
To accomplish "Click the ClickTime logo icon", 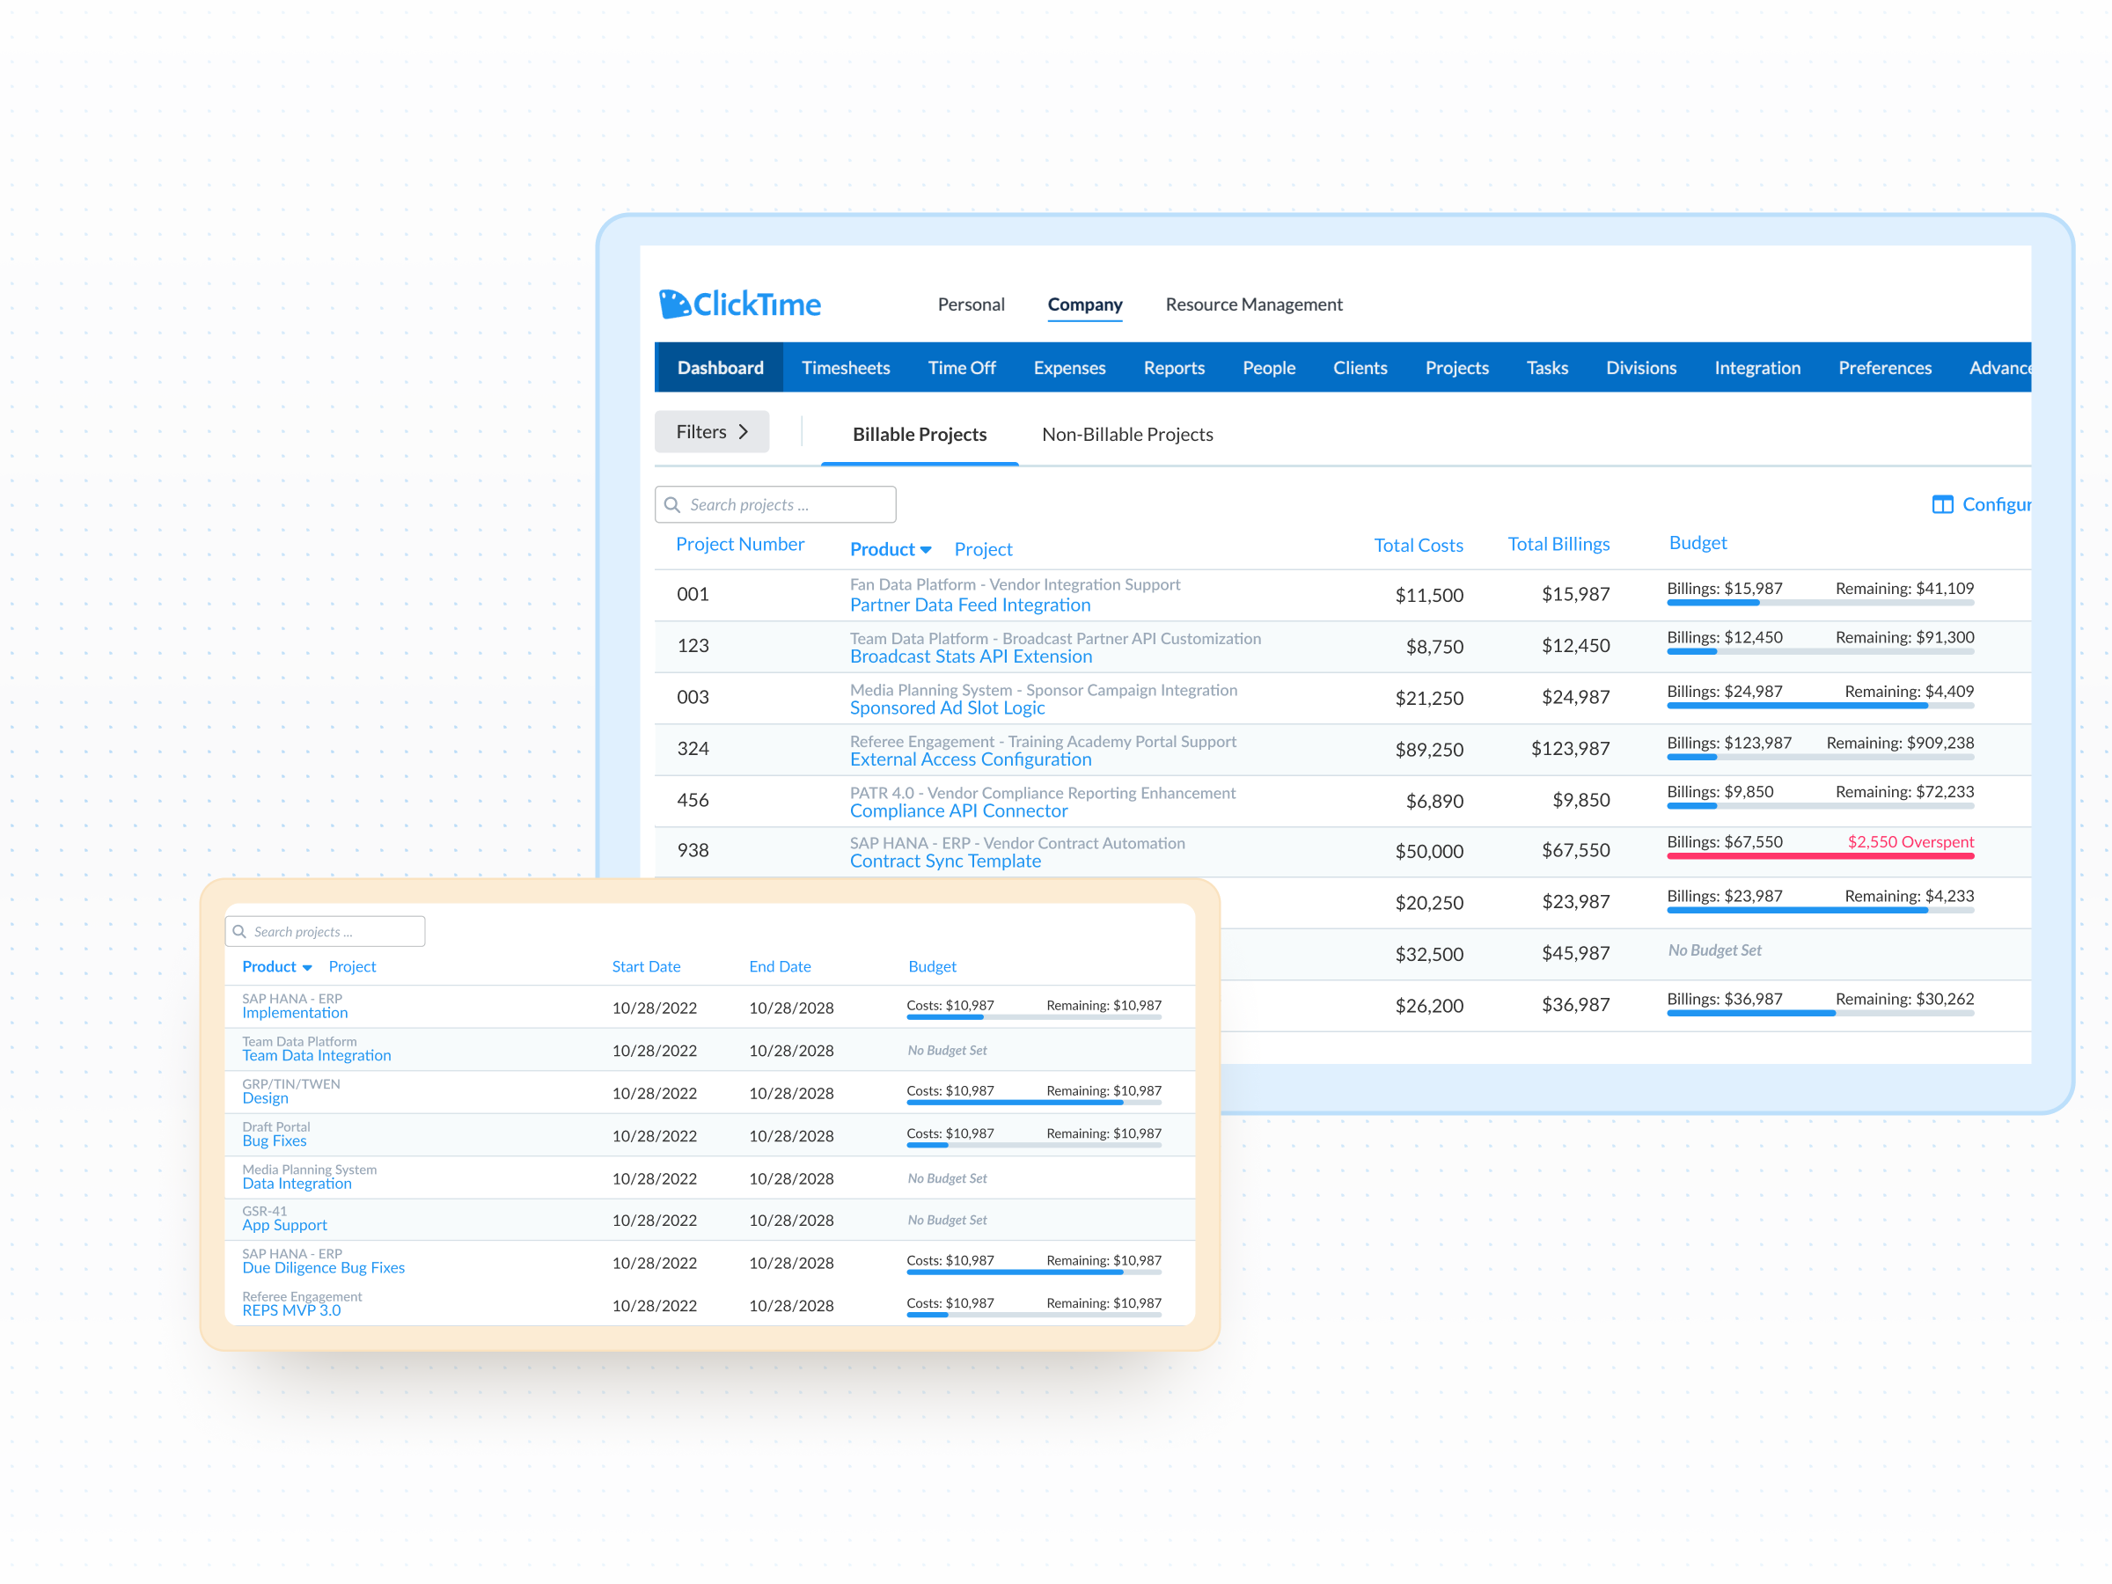I will 674,304.
